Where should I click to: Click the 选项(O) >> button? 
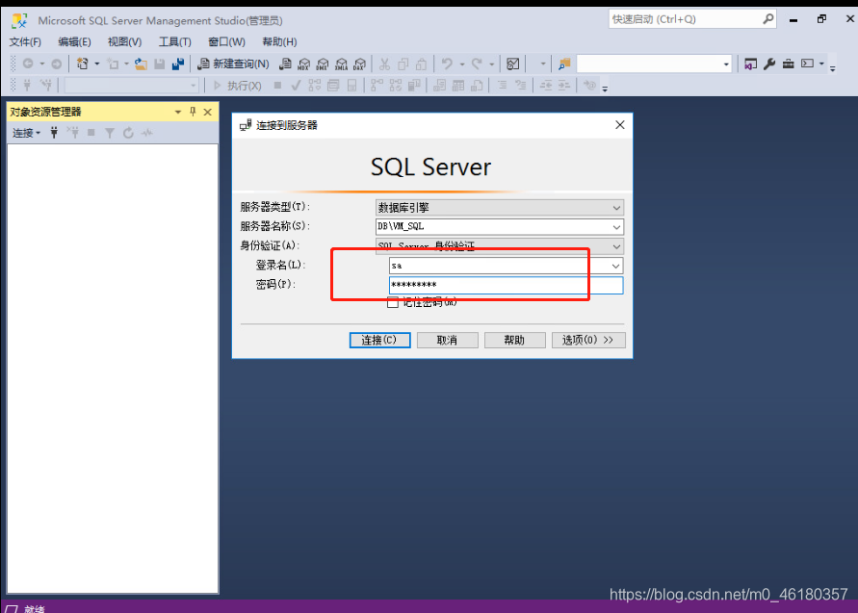(588, 340)
